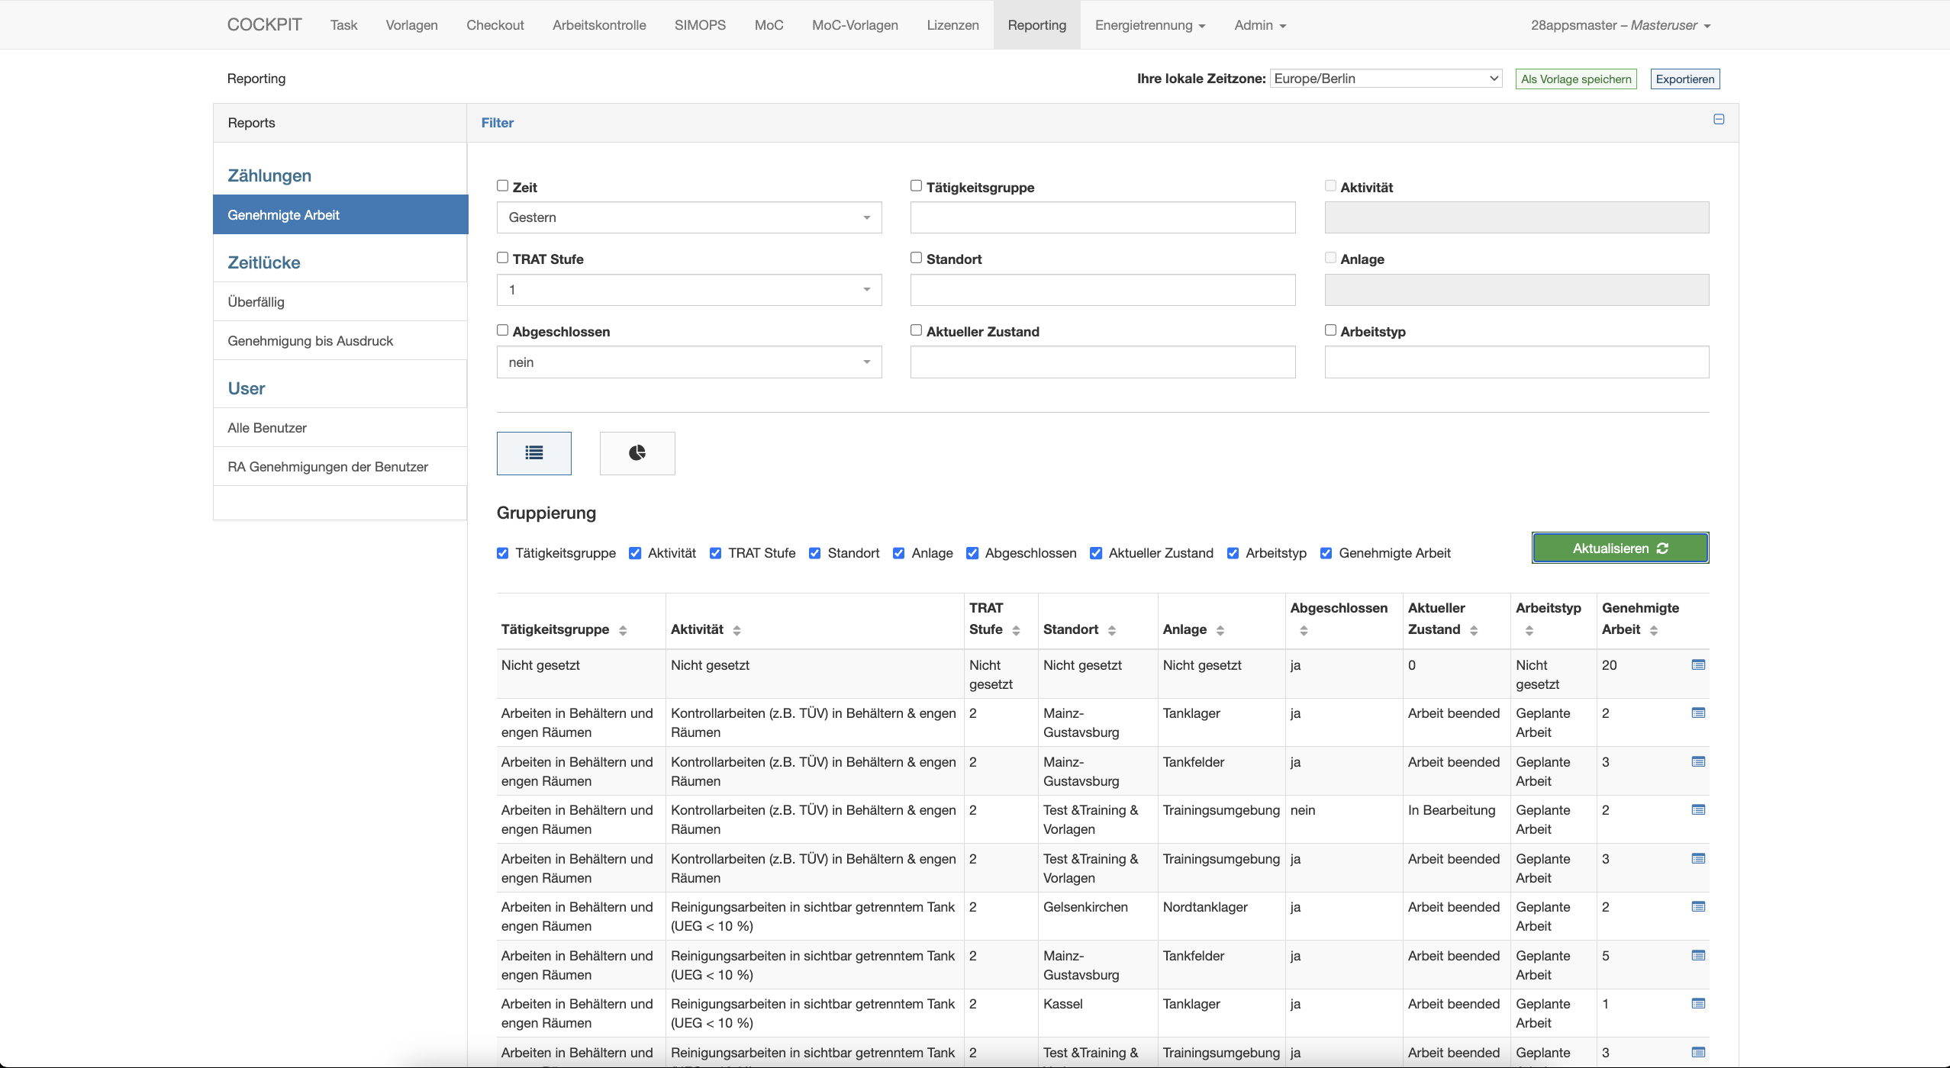
Task: Uncheck Standort grouping checkbox
Action: pyautogui.click(x=815, y=553)
